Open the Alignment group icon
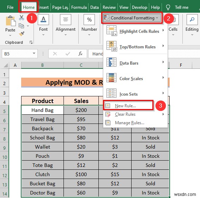Viewport: 200px width, 198px height. (66, 19)
